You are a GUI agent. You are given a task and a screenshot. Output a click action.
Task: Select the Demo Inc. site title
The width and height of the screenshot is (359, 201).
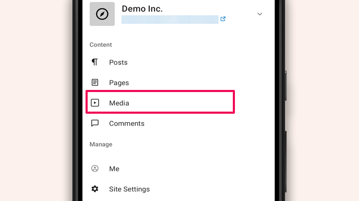(x=142, y=8)
